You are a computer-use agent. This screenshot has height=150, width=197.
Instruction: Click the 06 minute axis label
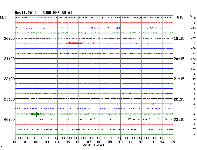(x=78, y=142)
